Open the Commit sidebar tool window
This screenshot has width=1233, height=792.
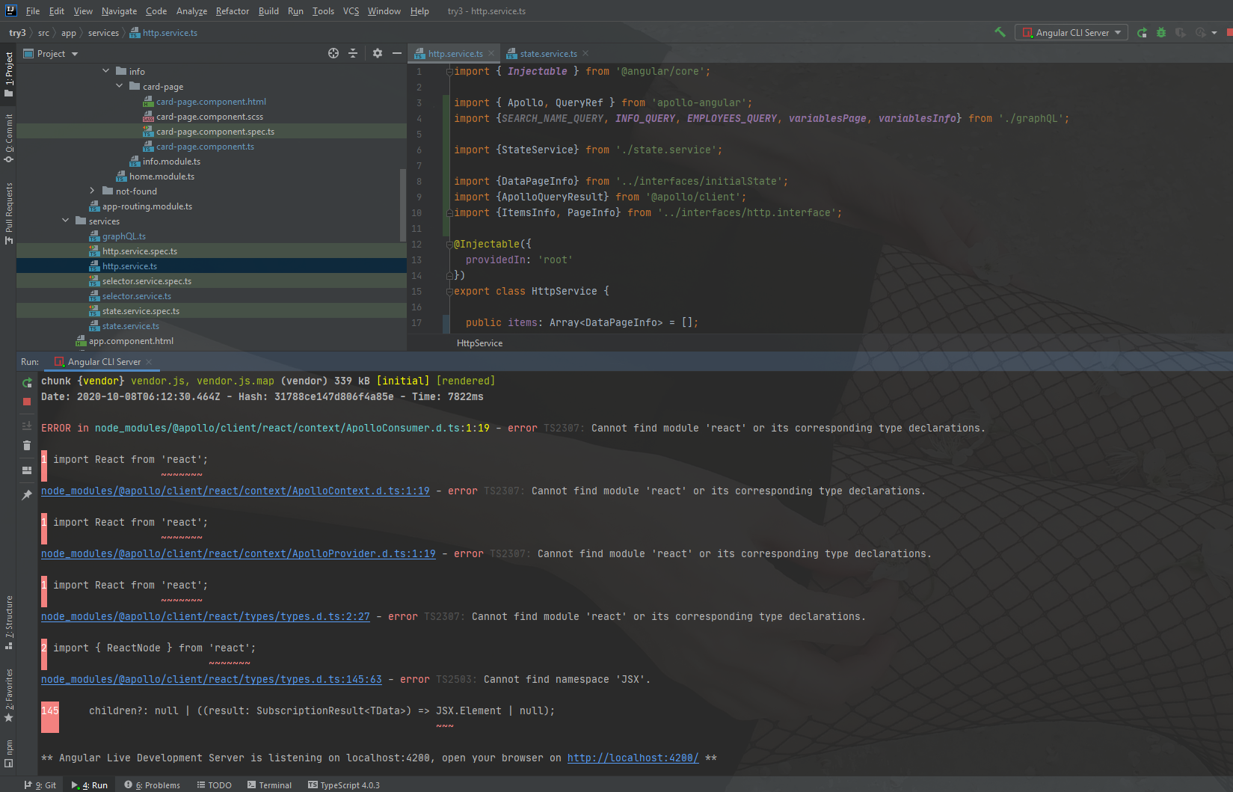[8, 138]
